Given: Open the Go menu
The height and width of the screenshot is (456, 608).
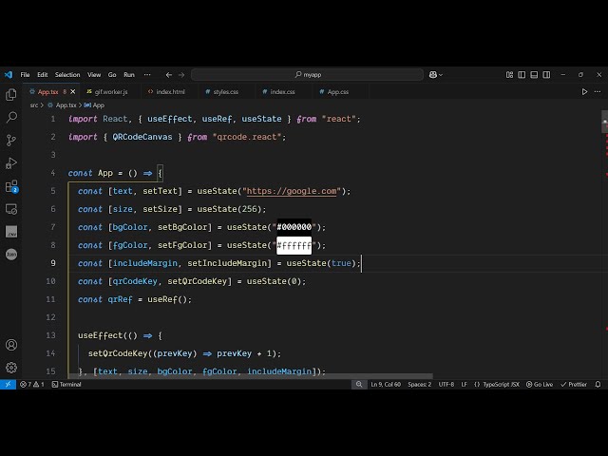Looking at the screenshot, I should point(112,74).
